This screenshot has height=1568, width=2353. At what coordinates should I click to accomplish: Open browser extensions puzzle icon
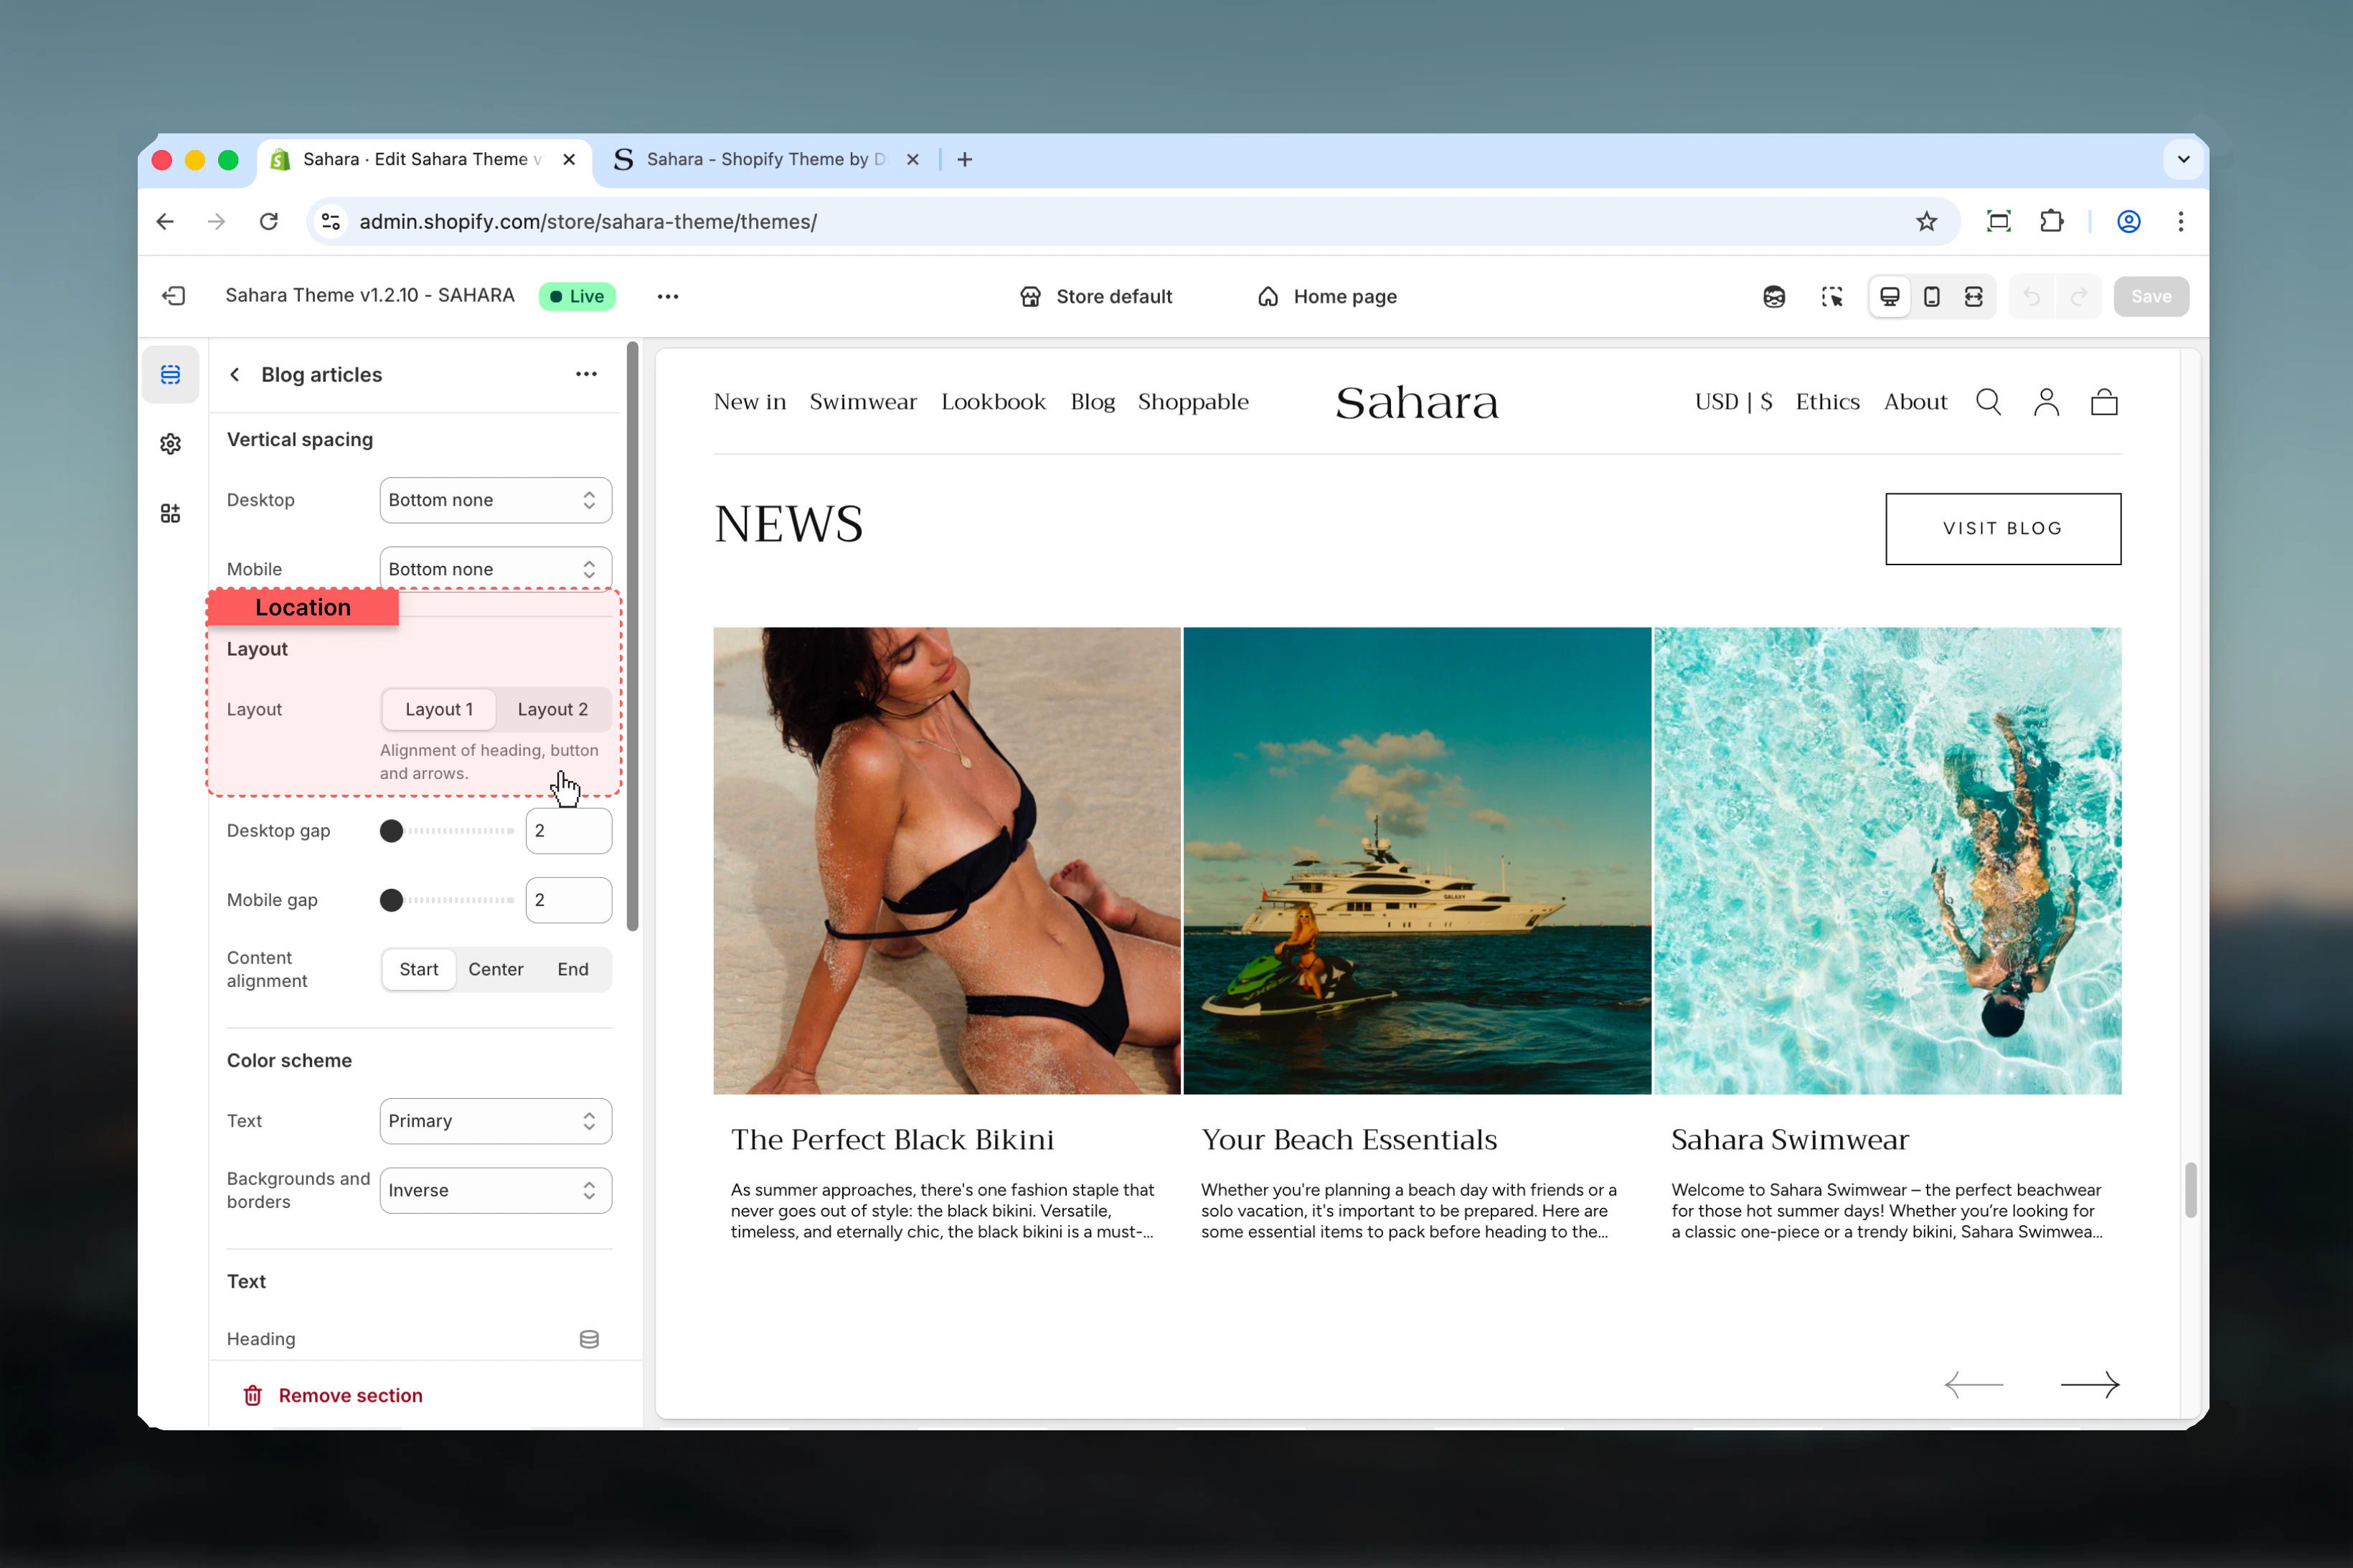[x=2051, y=221]
